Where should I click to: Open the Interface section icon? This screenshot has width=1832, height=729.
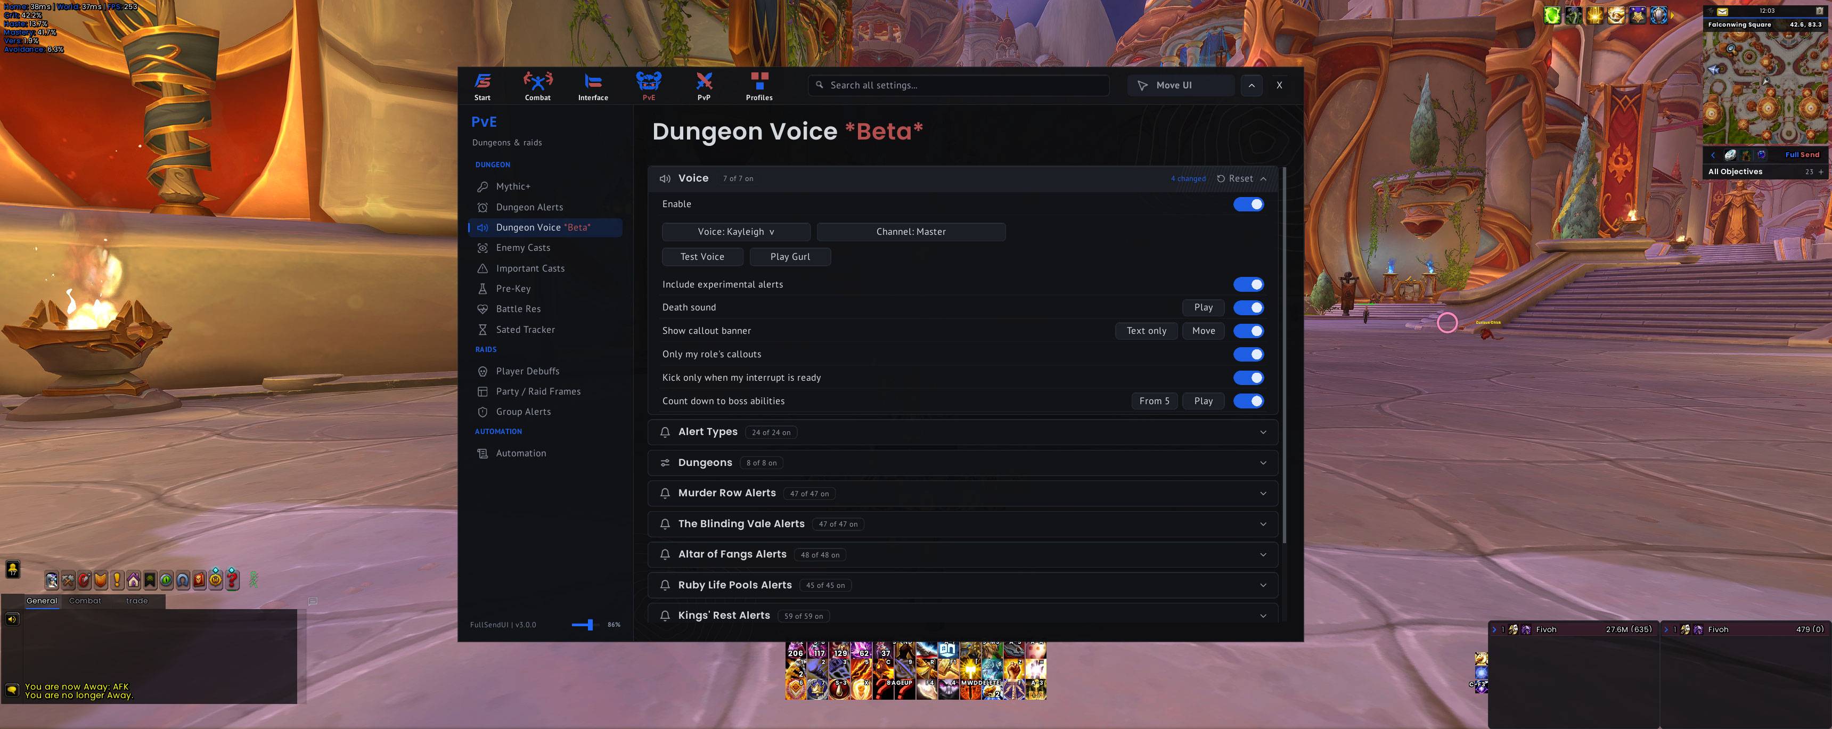[593, 86]
